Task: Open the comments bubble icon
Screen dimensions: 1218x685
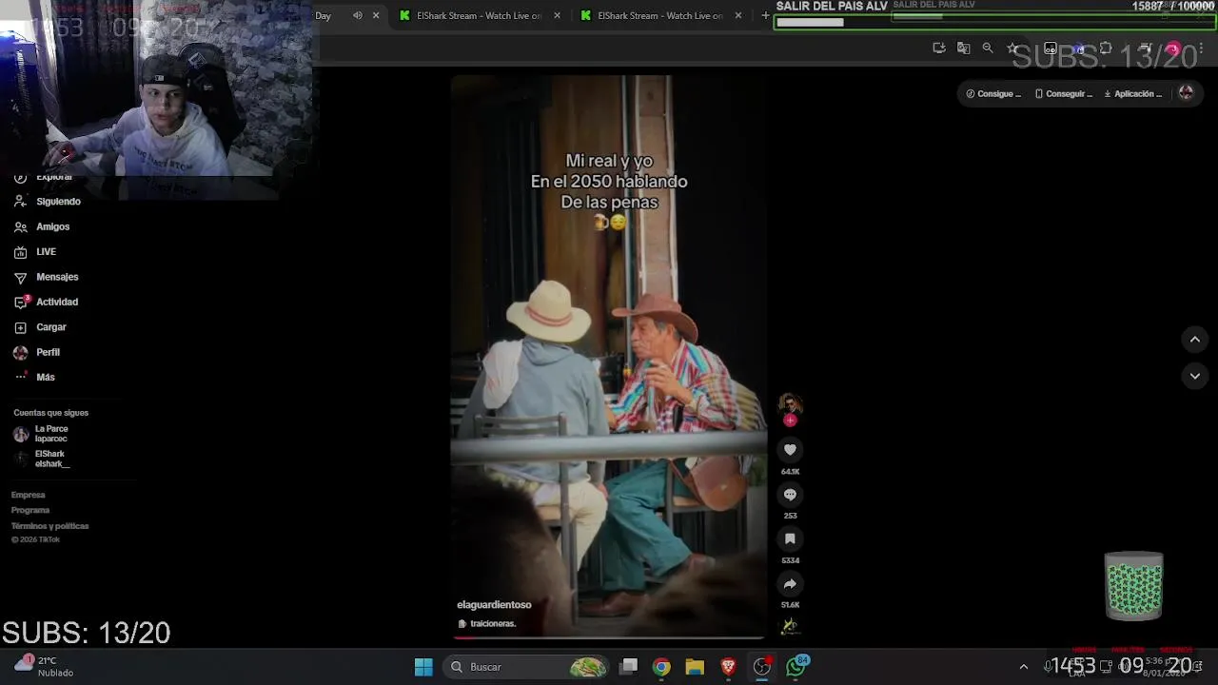Action: [790, 495]
